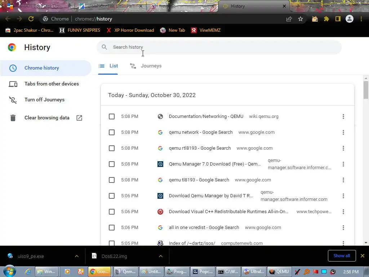The image size is (369, 277).
Task: Open a new browser tab with plus
Action: (x=297, y=6)
